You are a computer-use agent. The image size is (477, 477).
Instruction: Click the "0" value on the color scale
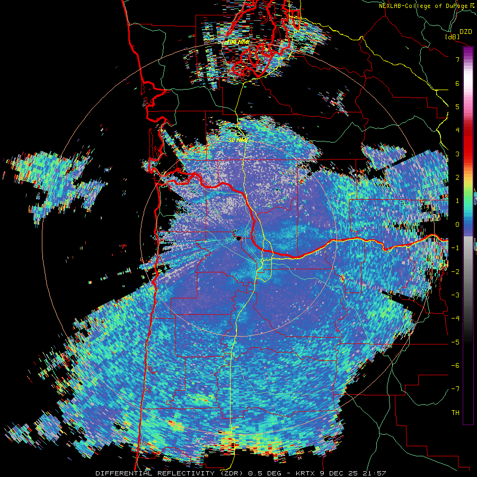point(457,225)
